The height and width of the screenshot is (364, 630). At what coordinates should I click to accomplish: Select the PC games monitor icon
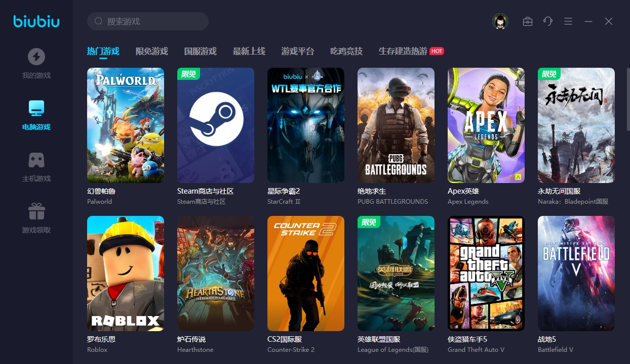(x=36, y=108)
